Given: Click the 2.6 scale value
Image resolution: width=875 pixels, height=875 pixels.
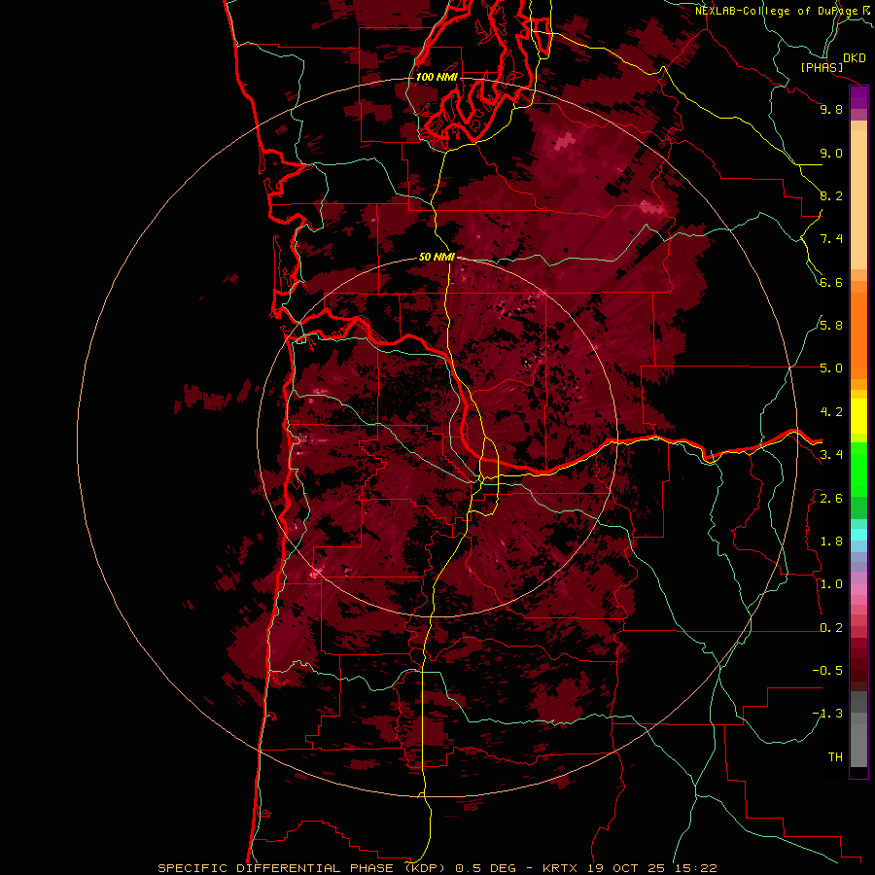Looking at the screenshot, I should click(x=831, y=499).
